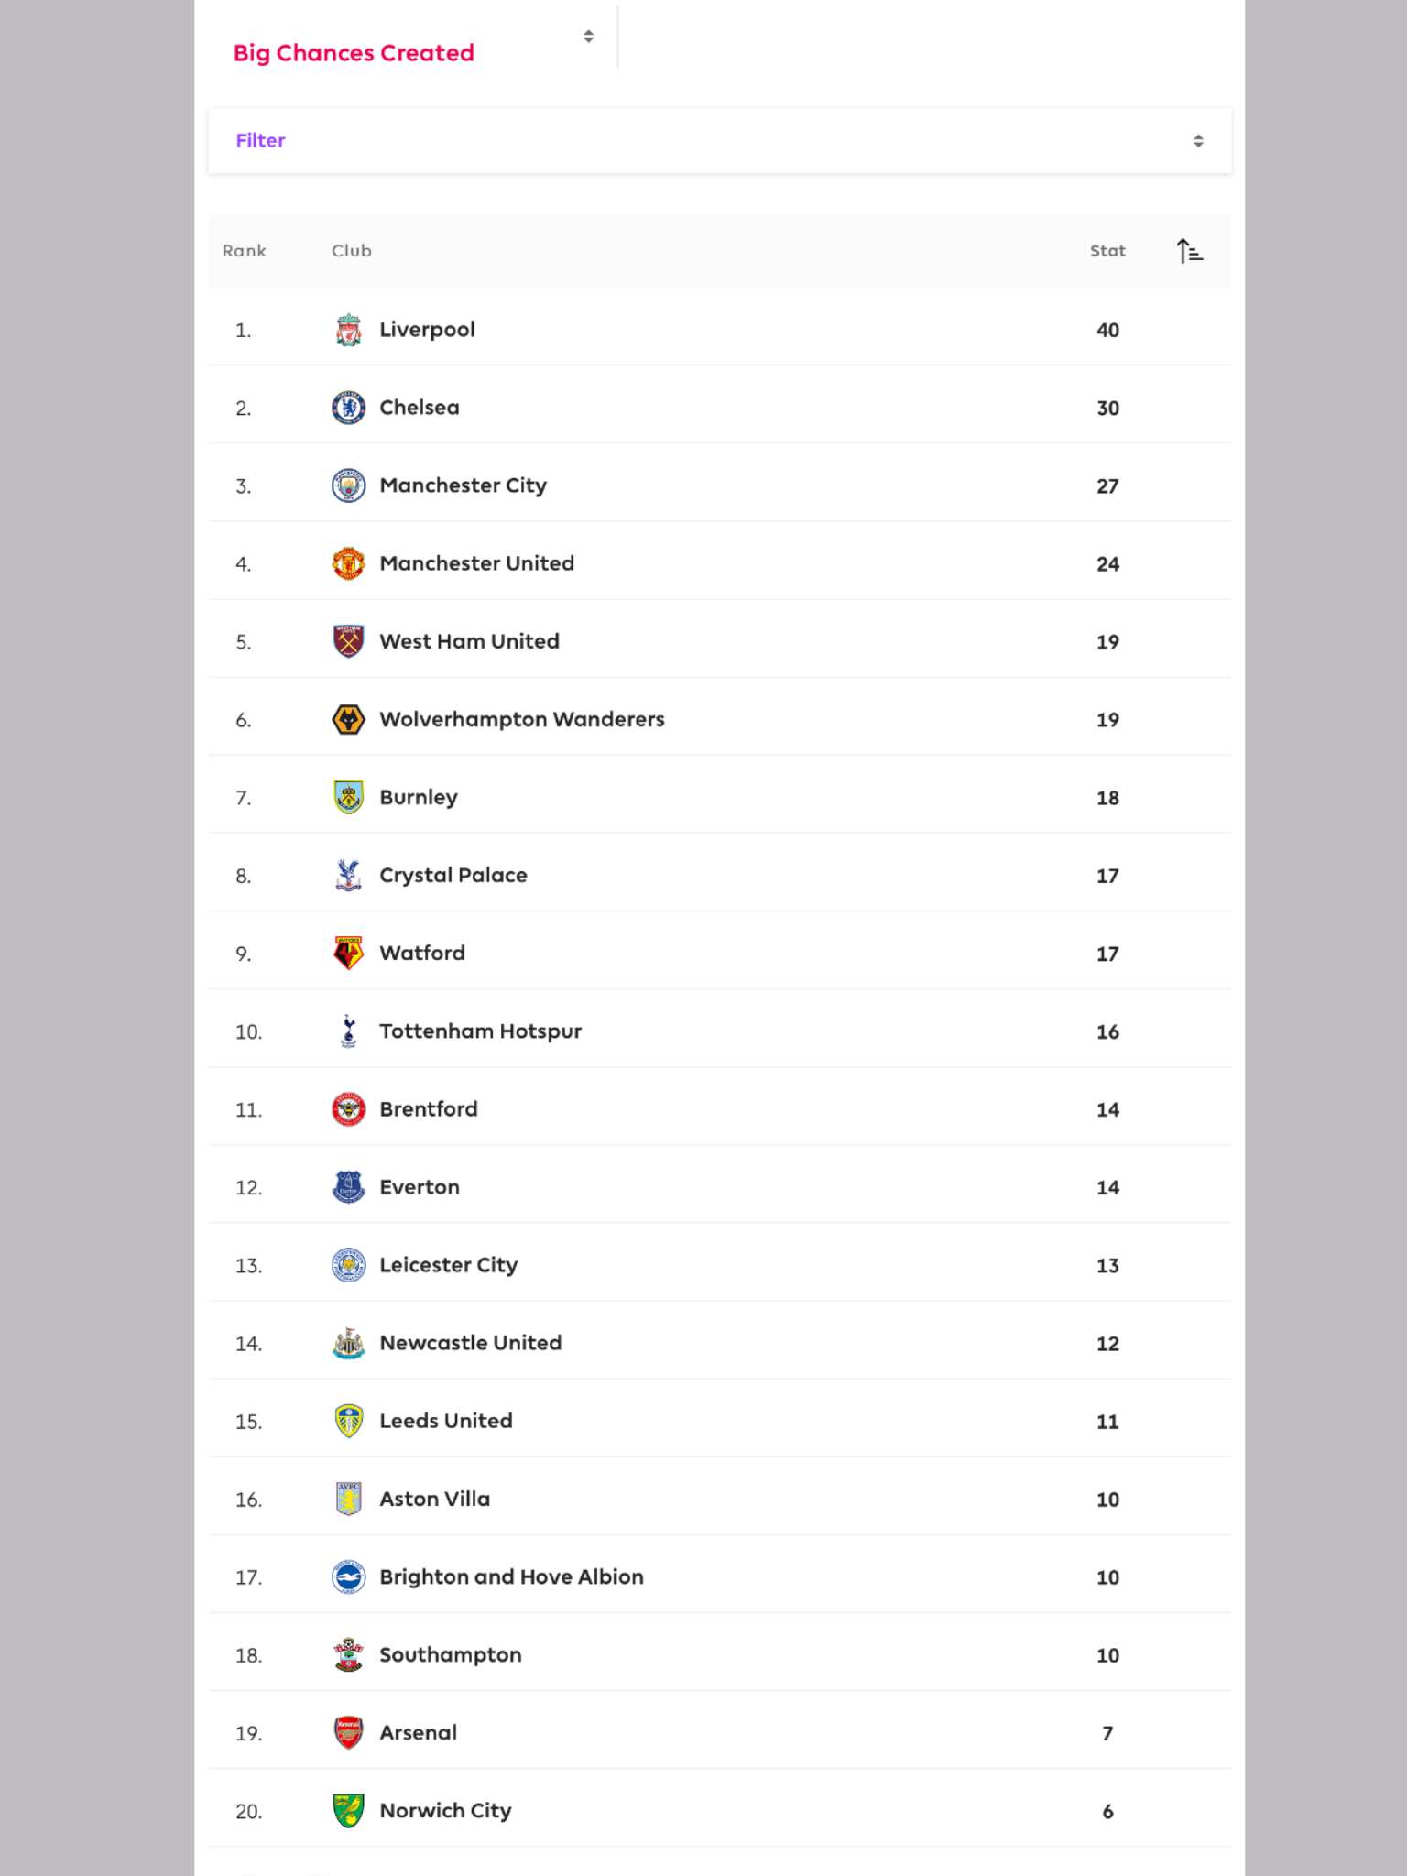Viewport: 1407px width, 1876px height.
Task: Click the Wolverhampton Wanderers wolf logo
Action: coord(348,719)
